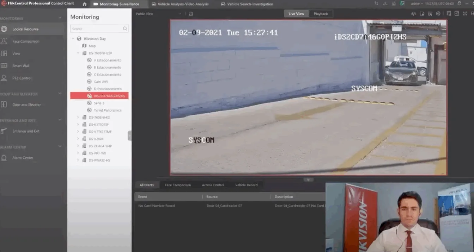
Task: Toggle full screen in the live view toolbar
Action: pyautogui.click(x=466, y=14)
